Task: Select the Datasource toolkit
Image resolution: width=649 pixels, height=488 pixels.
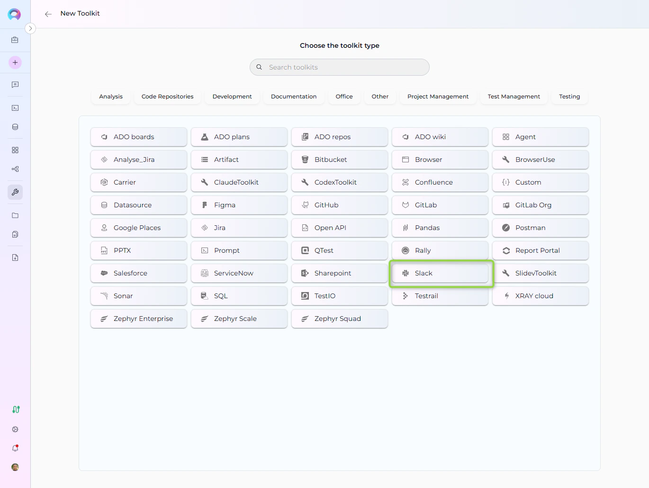Action: pos(139,205)
